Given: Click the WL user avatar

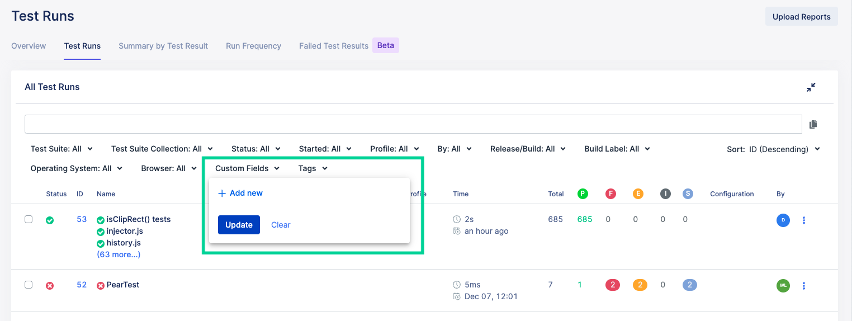Looking at the screenshot, I should tap(783, 286).
